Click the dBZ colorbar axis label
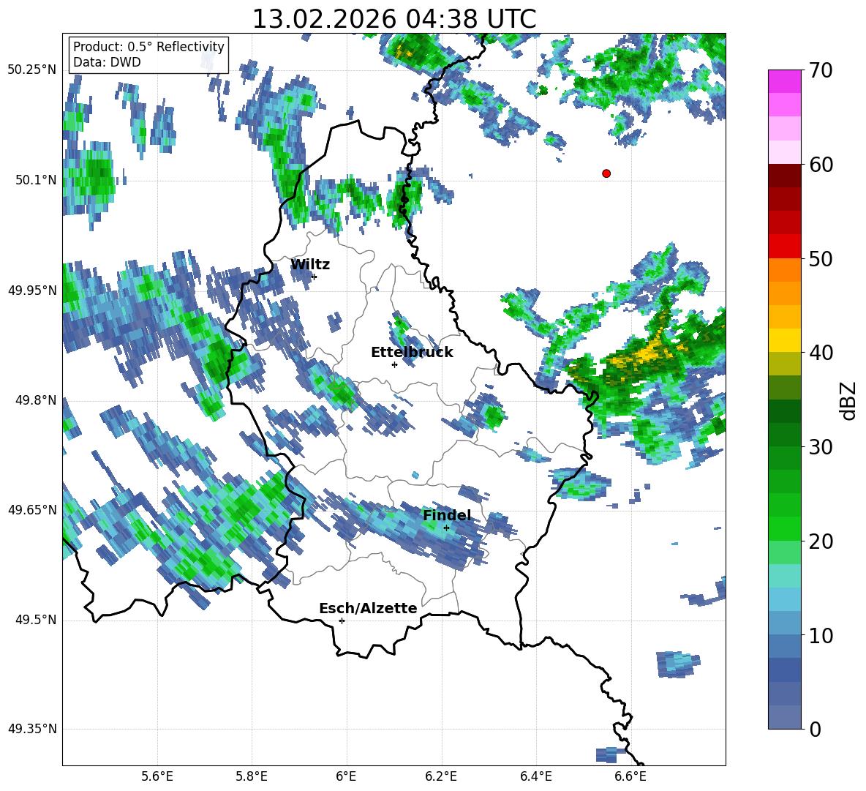Image resolution: width=866 pixels, height=791 pixels. point(849,400)
